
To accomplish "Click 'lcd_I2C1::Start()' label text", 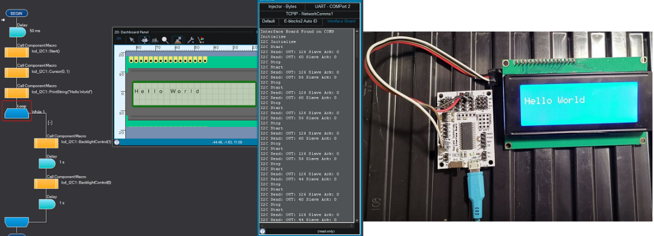I will tap(46, 52).
